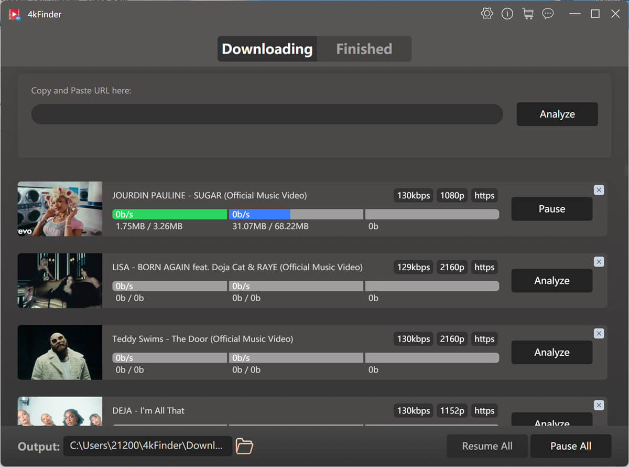The image size is (629, 467).
Task: Click the Resume All button
Action: pos(487,446)
